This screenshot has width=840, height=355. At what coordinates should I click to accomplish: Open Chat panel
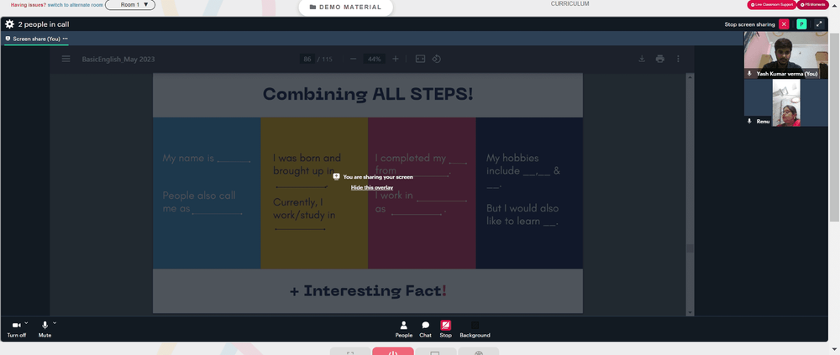pos(425,329)
